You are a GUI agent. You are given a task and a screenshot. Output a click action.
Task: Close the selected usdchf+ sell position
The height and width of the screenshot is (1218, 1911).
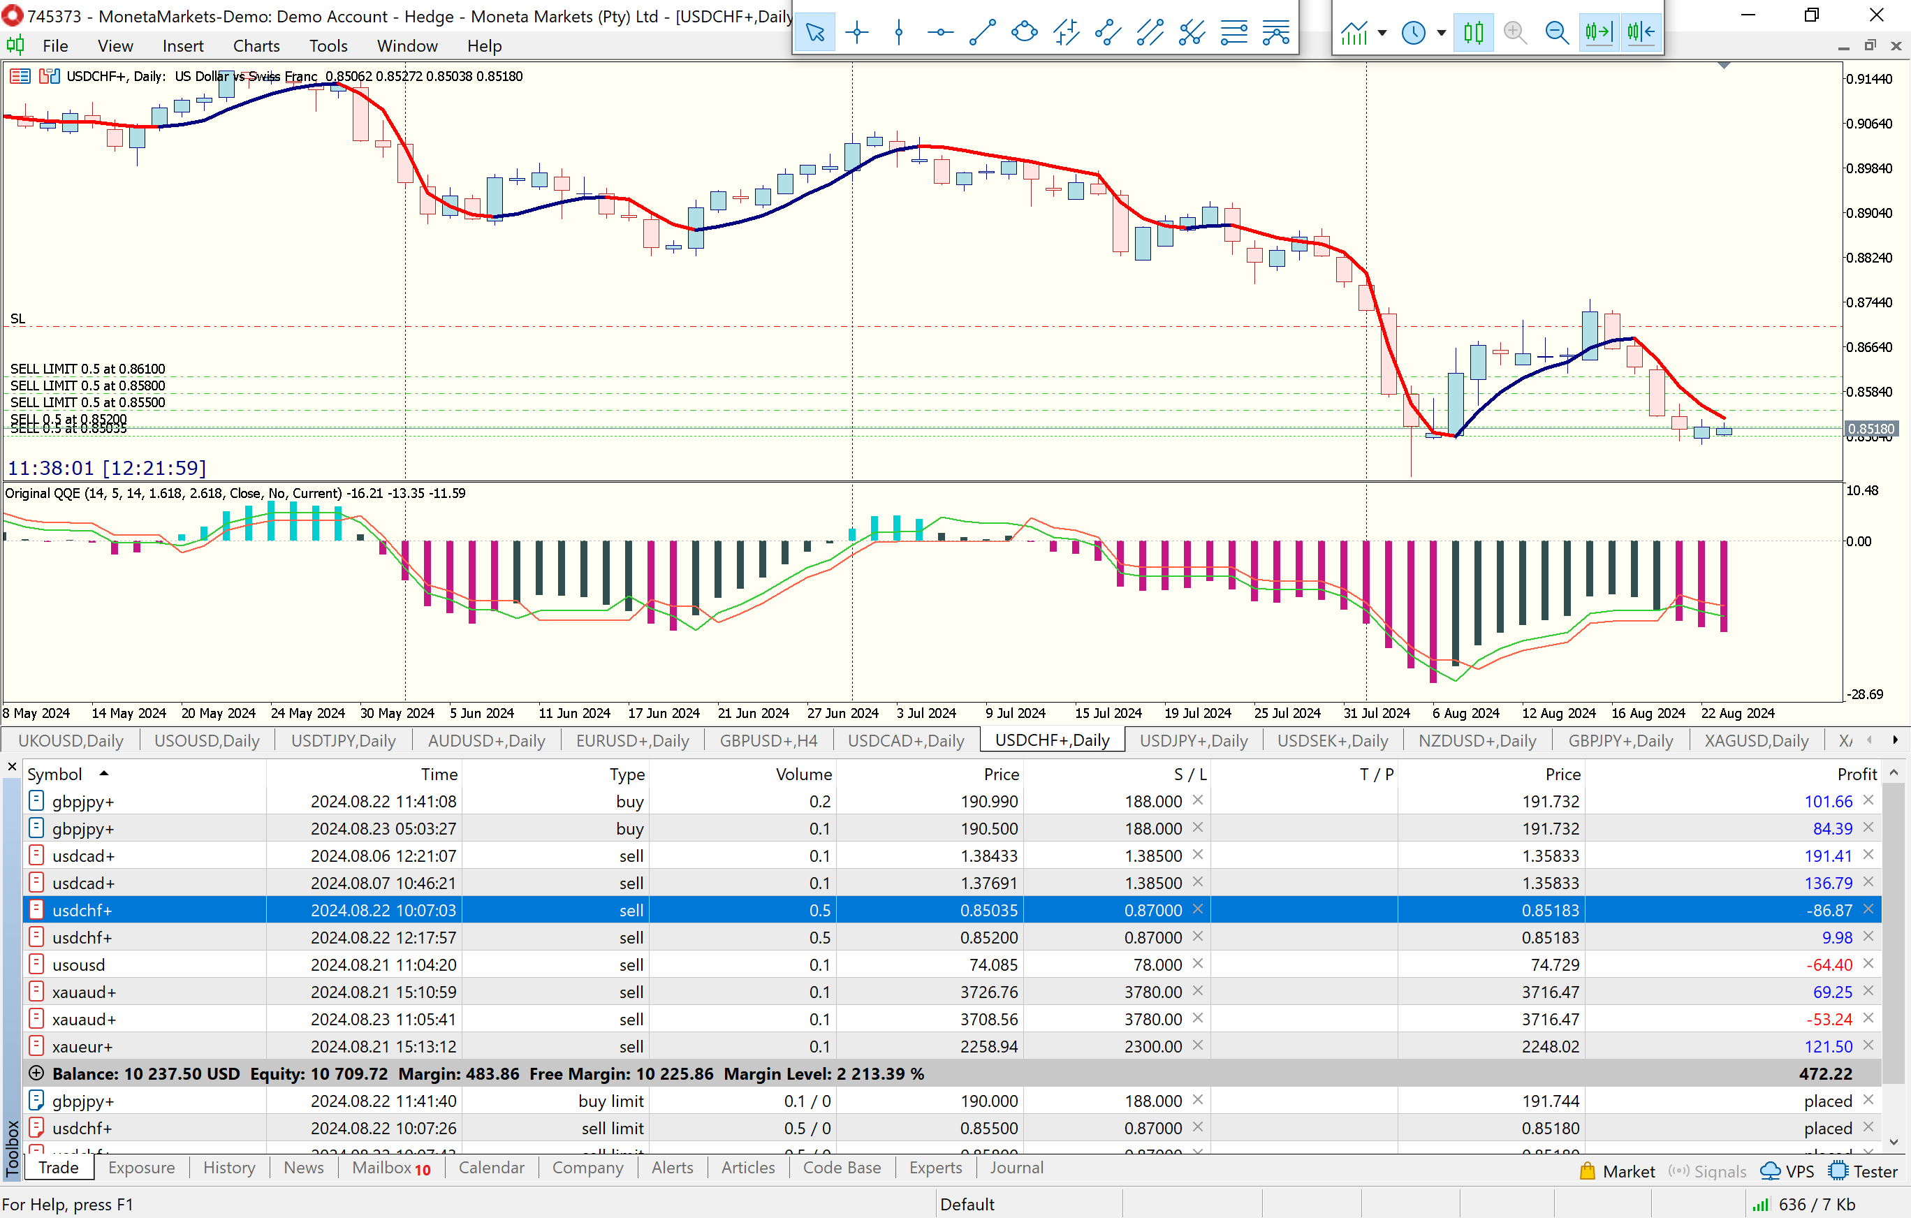(1868, 909)
